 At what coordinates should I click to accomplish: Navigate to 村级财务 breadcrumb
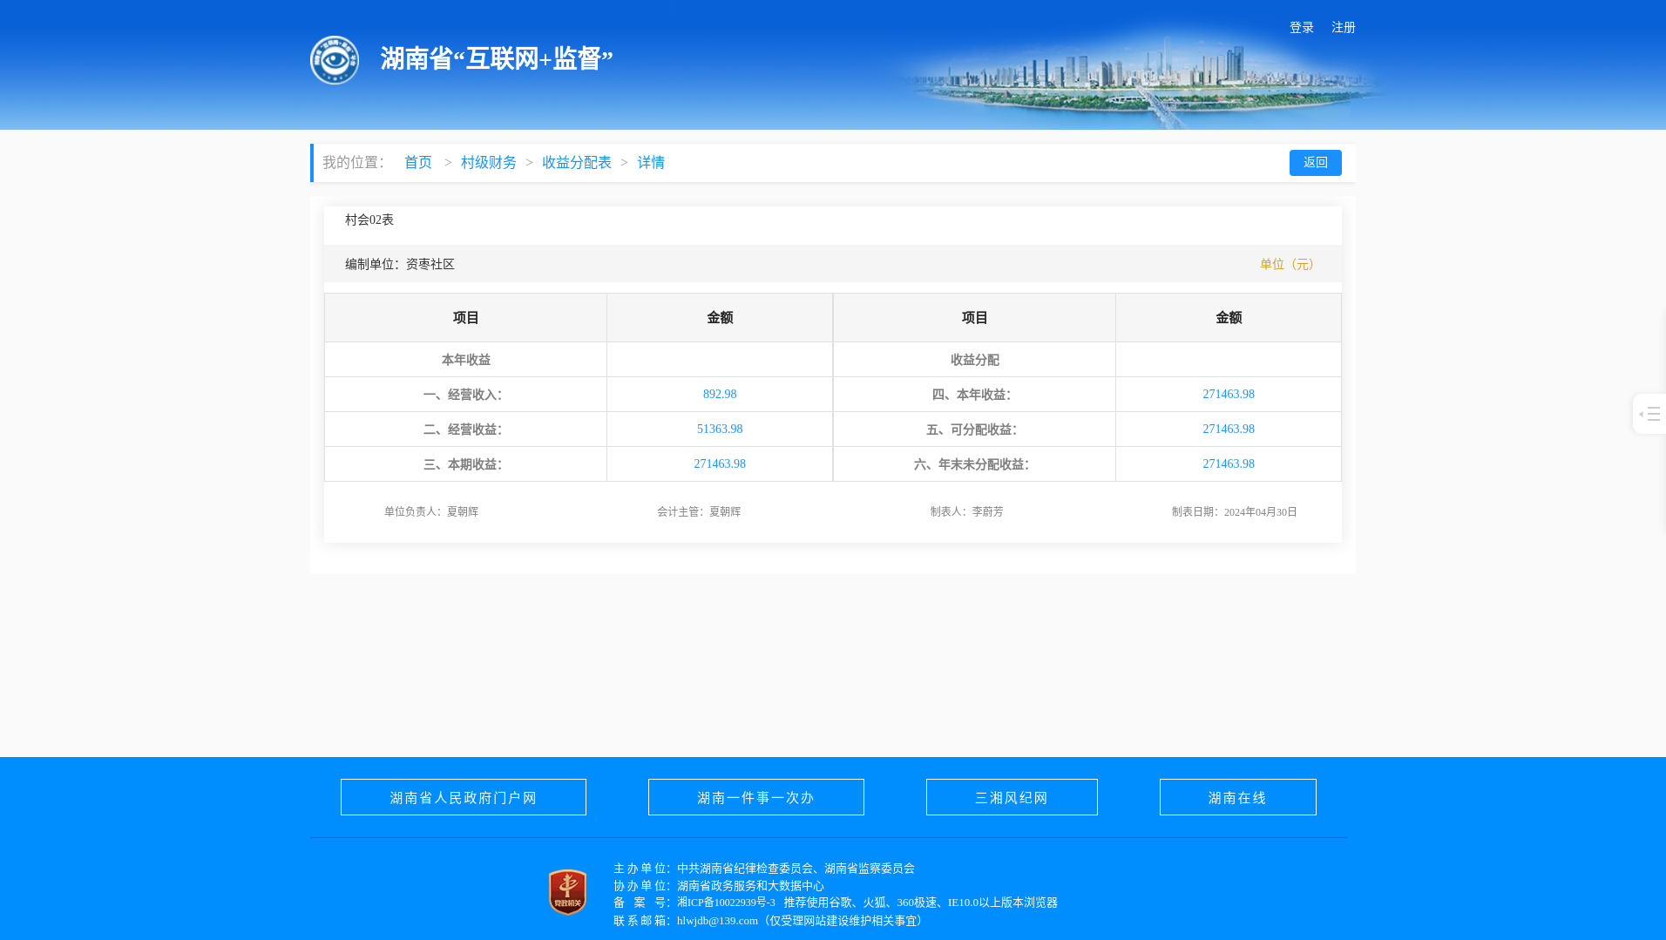point(489,163)
